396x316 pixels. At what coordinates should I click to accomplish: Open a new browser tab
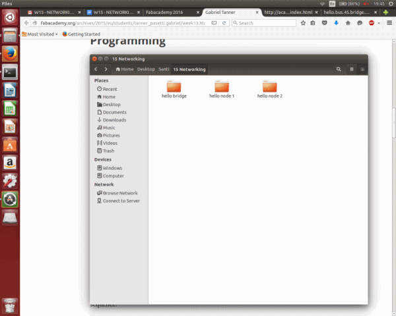click(x=385, y=13)
